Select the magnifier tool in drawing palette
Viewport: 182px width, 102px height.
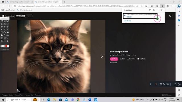[8, 38]
